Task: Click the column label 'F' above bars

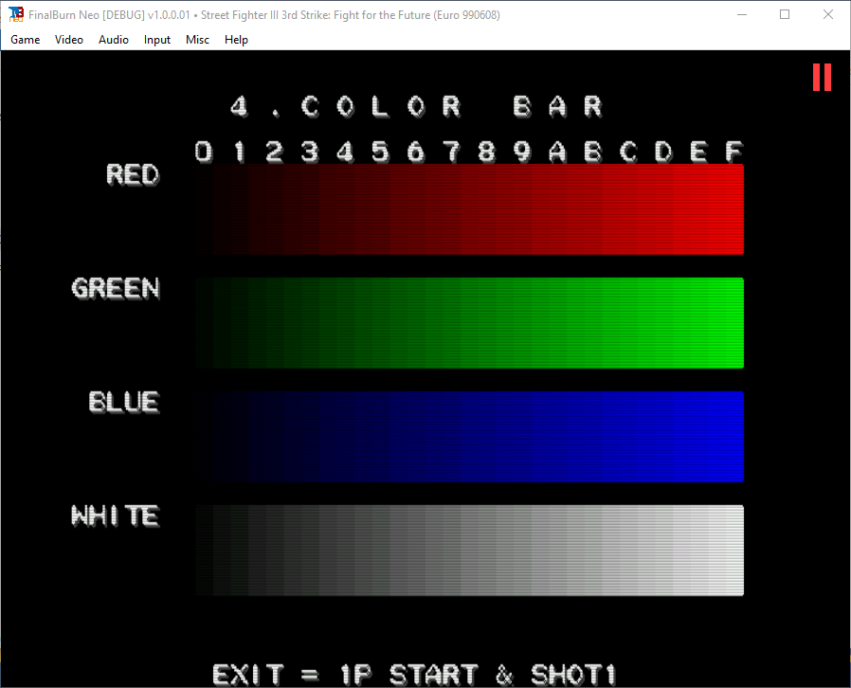Action: tap(734, 152)
